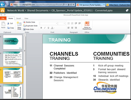131x100 pixels.
Task: Click the Paste clipboard icon
Action: tap(3, 24)
